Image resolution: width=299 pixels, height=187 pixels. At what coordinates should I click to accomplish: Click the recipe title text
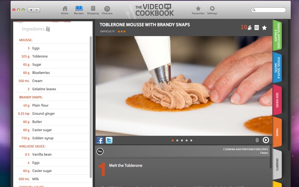tap(145, 25)
